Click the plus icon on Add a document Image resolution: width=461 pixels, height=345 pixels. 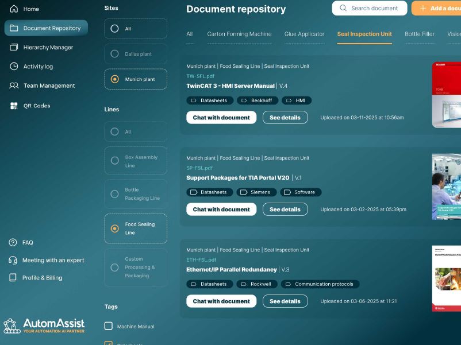pyautogui.click(x=423, y=8)
